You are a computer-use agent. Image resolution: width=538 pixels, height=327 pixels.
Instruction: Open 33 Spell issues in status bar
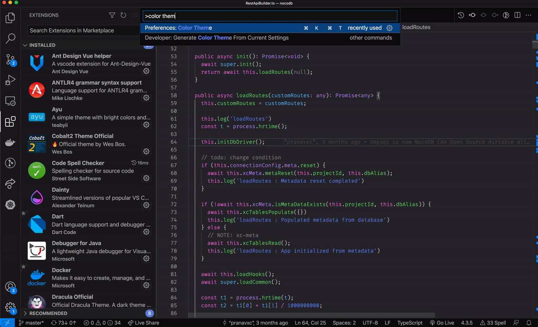coord(492,323)
